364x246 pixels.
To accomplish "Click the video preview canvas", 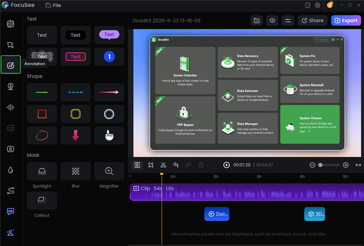I will click(x=247, y=93).
